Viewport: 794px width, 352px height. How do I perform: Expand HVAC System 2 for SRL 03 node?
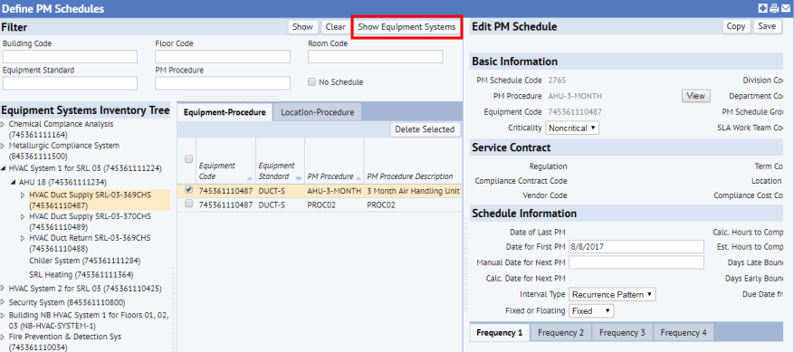pos(4,289)
